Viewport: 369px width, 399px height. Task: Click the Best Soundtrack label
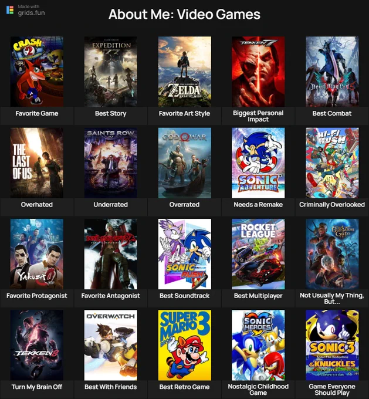184,296
